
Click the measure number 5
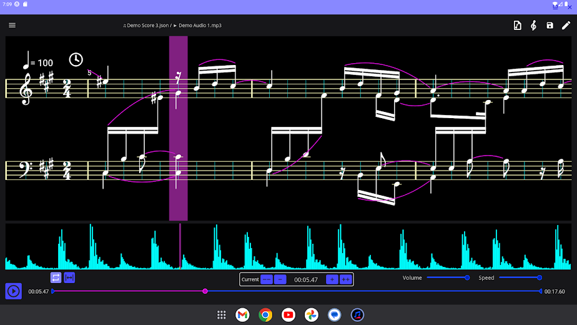click(x=89, y=73)
